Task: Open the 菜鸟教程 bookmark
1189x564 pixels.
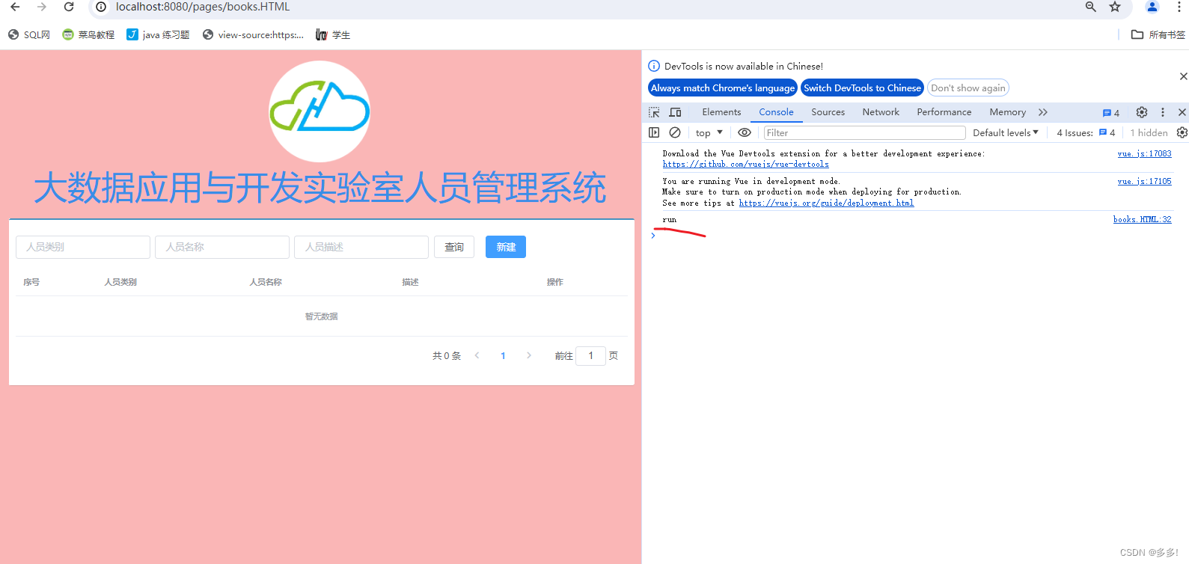Action: 88,34
